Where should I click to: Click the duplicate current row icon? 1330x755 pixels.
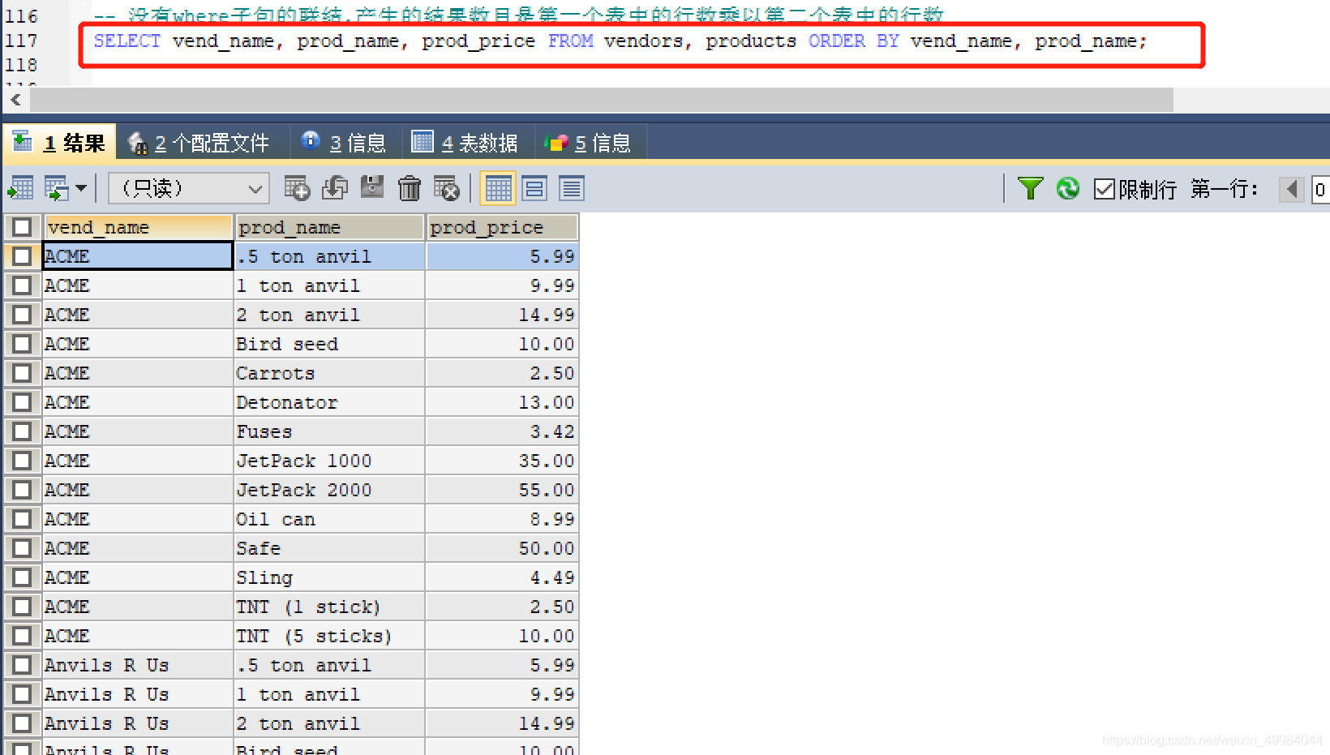[x=334, y=189]
